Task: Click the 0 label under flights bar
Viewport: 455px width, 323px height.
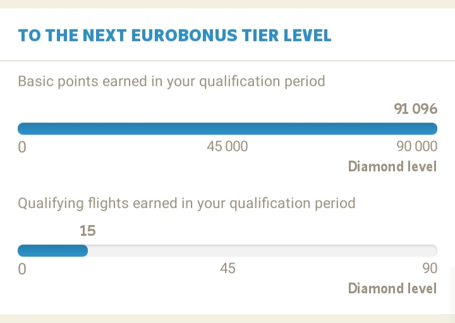Action: tap(22, 269)
